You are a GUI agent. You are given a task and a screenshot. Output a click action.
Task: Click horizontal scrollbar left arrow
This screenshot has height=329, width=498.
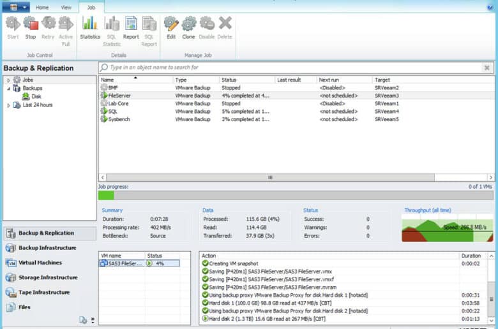[x=103, y=177]
